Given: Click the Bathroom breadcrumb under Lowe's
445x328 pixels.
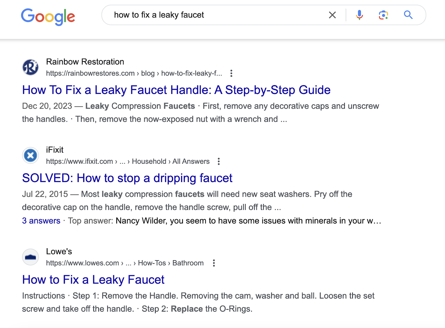Looking at the screenshot, I should click(x=188, y=263).
